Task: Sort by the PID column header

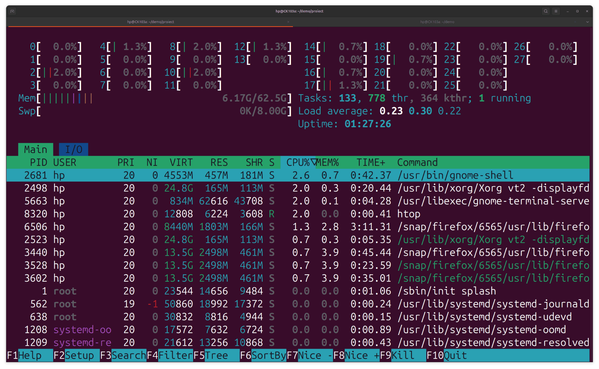Action: (x=38, y=163)
